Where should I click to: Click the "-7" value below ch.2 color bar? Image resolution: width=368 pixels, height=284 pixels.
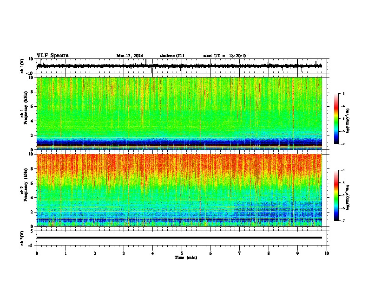click(x=343, y=220)
